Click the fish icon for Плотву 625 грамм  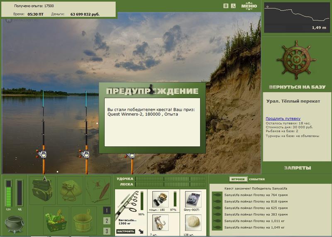(x=217, y=208)
